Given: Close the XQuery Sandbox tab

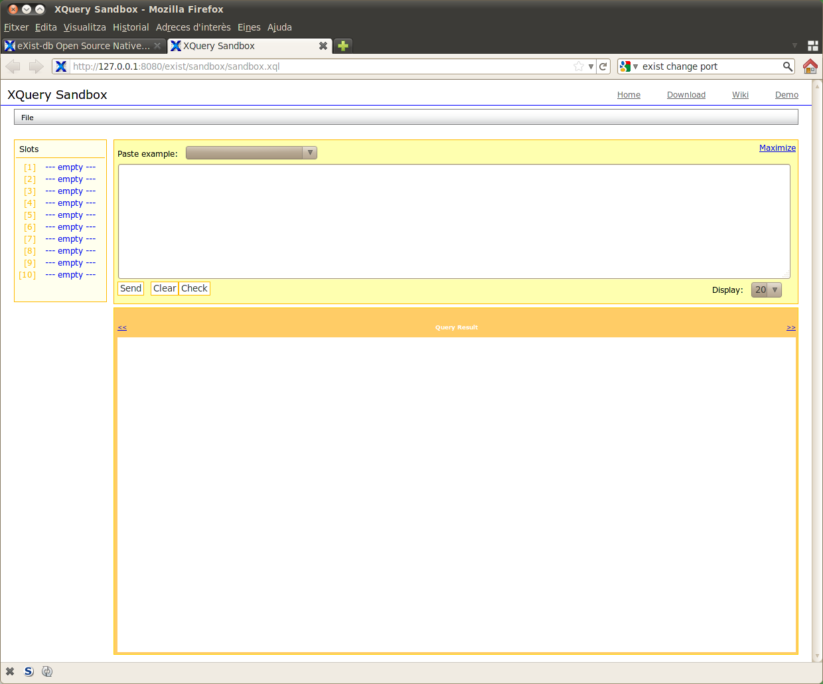Looking at the screenshot, I should (323, 46).
